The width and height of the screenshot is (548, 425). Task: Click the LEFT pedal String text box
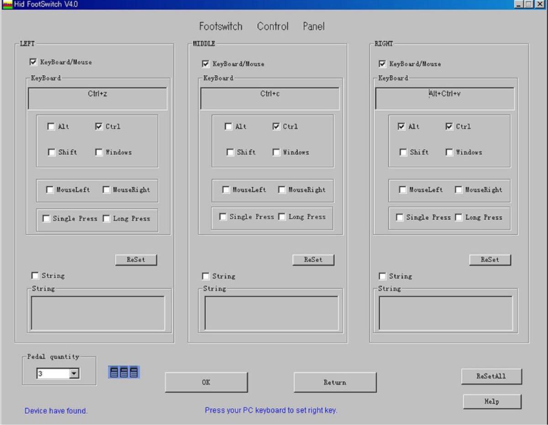(x=98, y=313)
